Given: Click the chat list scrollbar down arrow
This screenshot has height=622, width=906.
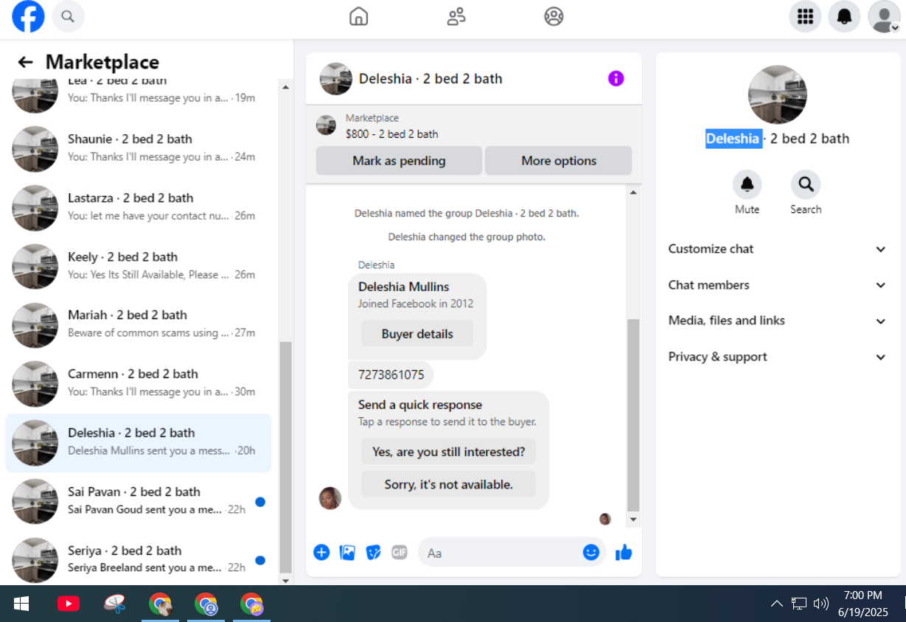Looking at the screenshot, I should point(285,581).
